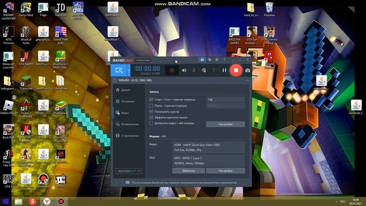Select the World of Tanks desktop icon
Viewport: 366px width, 206px height.
pyautogui.click(x=26, y=35)
